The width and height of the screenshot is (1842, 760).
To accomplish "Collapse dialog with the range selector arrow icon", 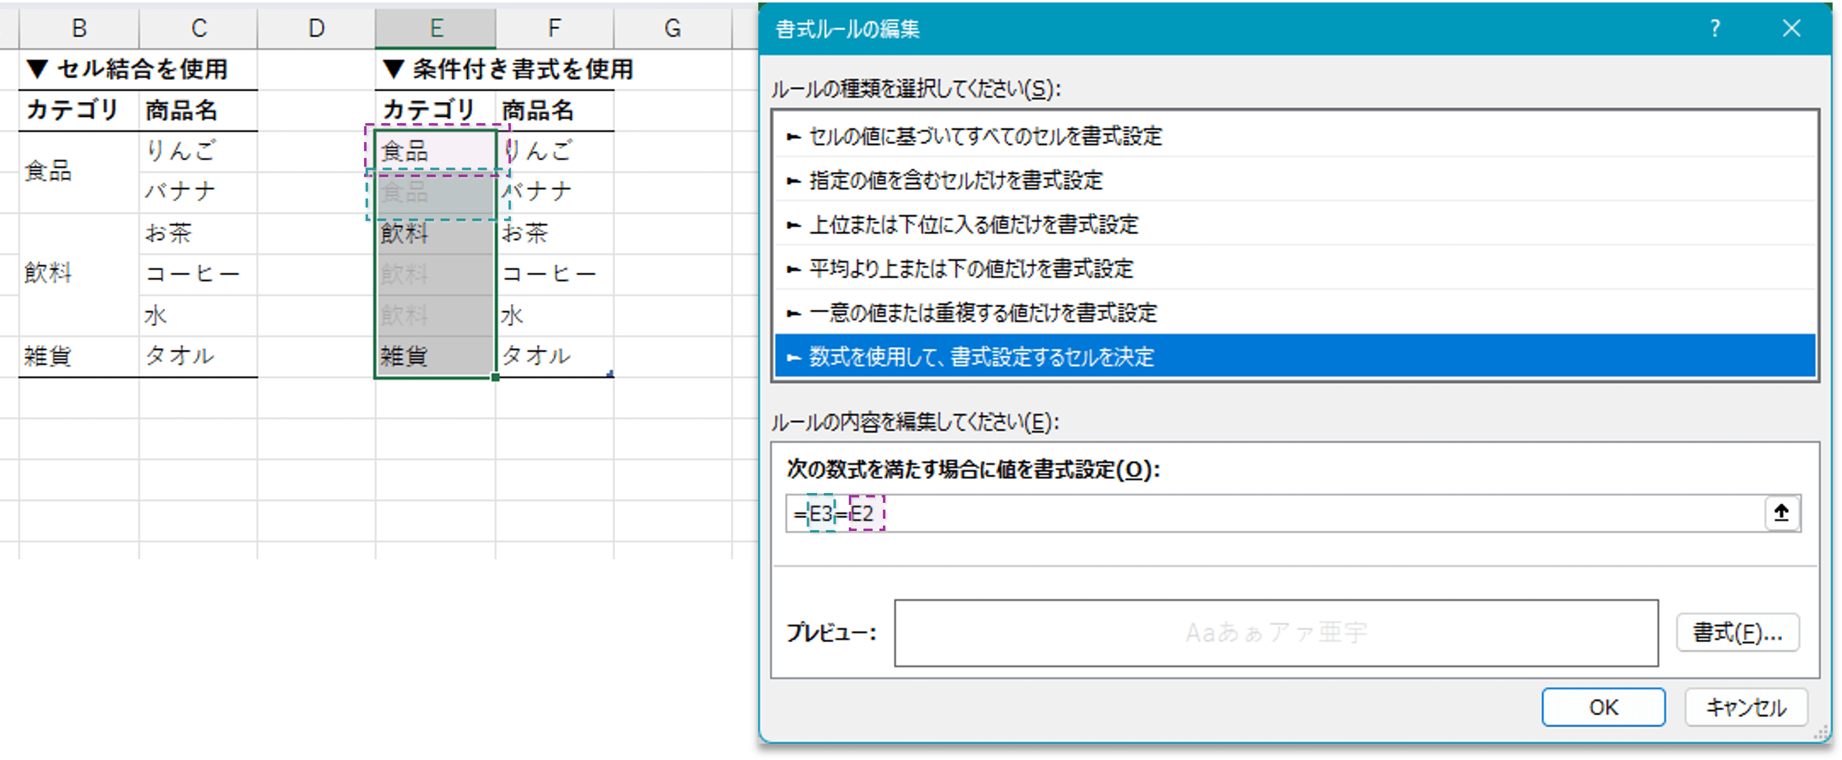I will point(1783,513).
